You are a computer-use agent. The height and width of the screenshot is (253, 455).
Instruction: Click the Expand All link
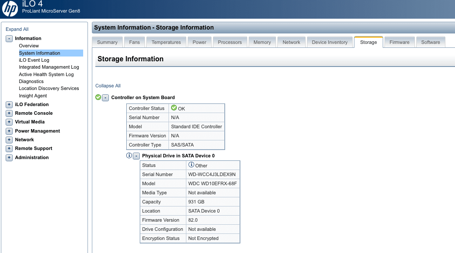tap(17, 29)
